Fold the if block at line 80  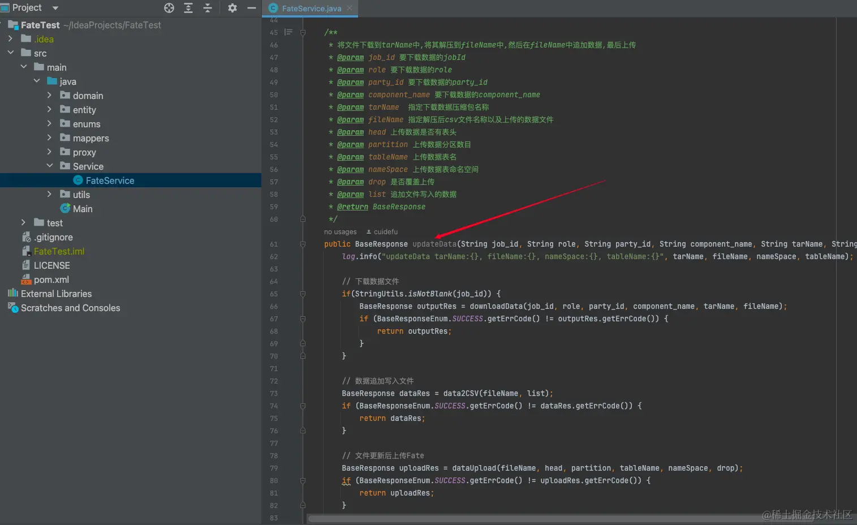point(303,481)
